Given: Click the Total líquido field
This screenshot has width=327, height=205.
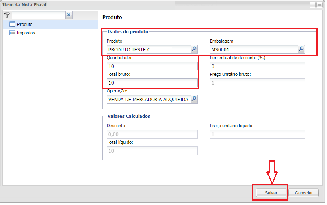Looking at the screenshot, I should click(152, 151).
